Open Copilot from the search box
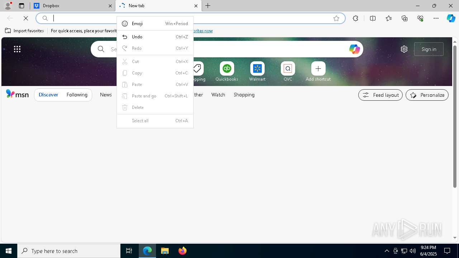459x258 pixels. [354, 49]
